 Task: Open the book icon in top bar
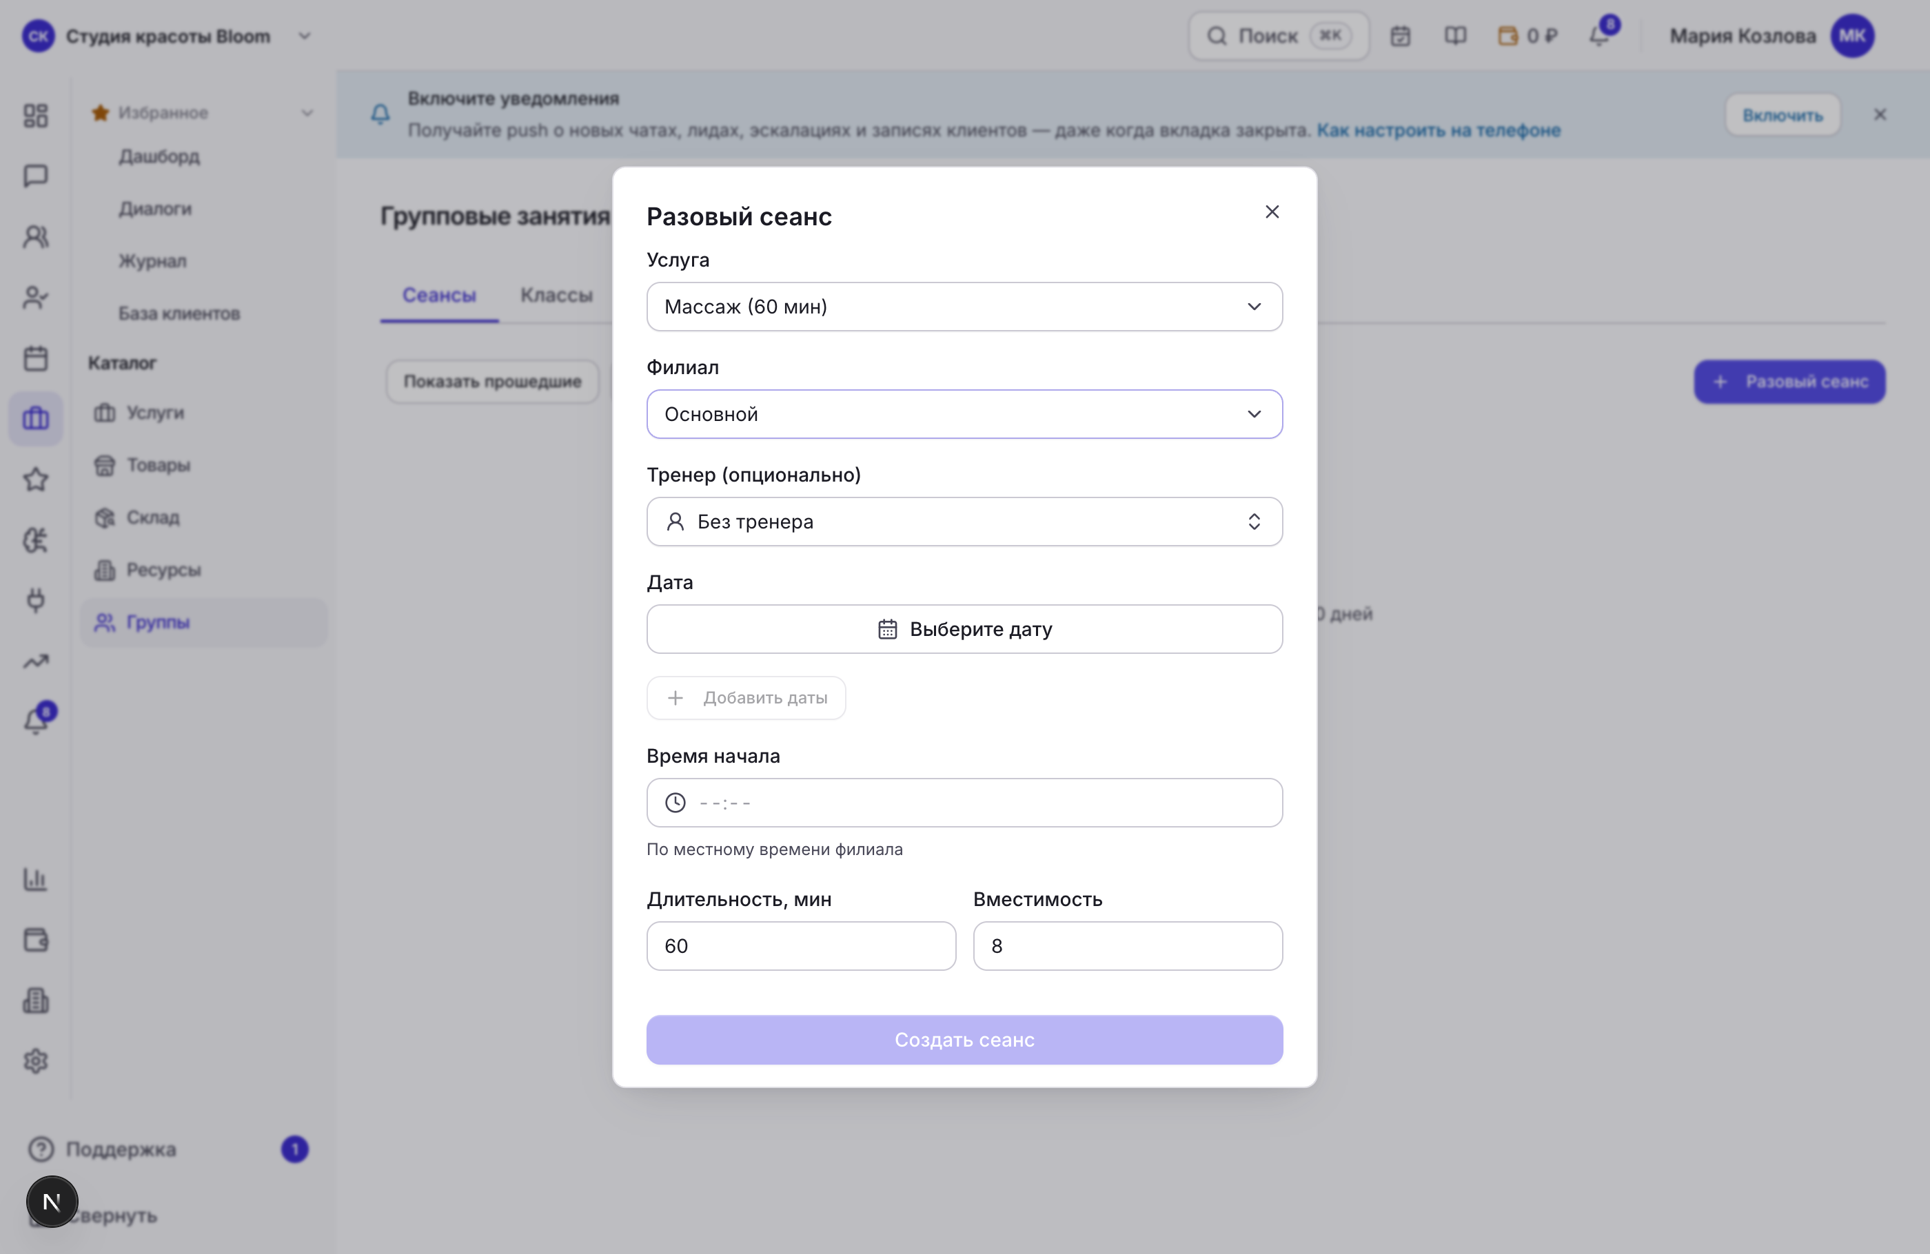(1455, 36)
